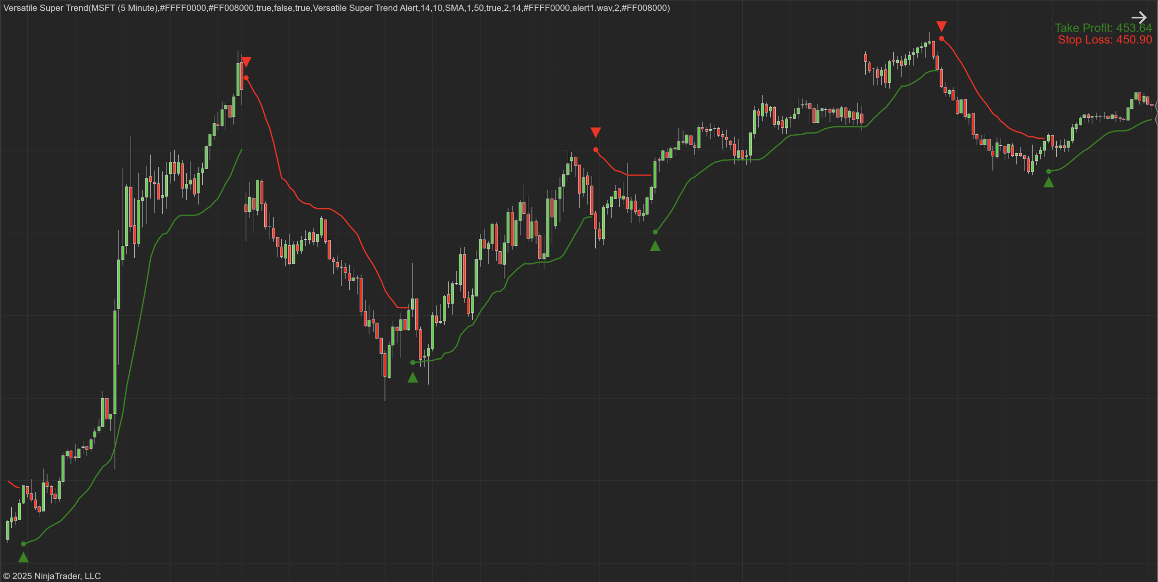Select green dot starting the final uptrend line

tap(1049, 171)
